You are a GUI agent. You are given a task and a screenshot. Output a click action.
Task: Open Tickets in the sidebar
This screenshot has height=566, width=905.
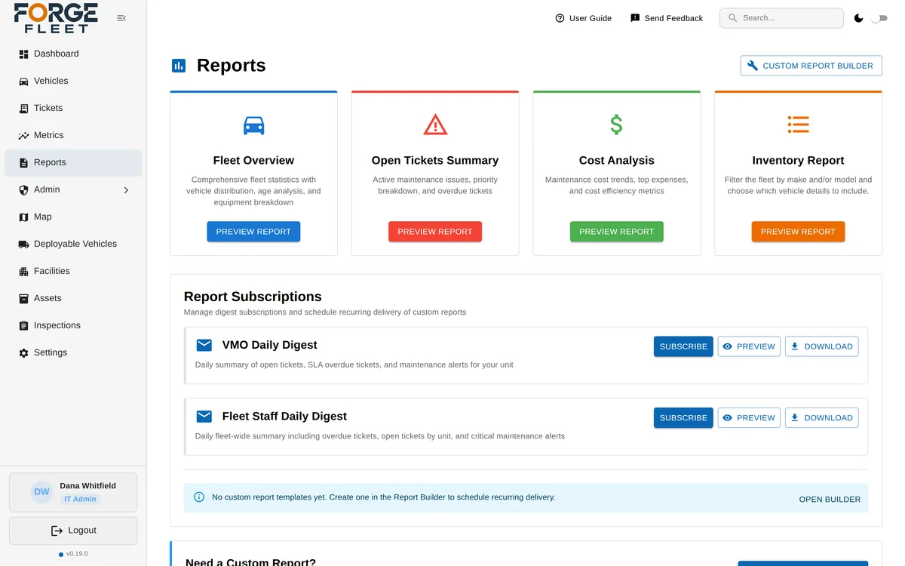pos(73,108)
